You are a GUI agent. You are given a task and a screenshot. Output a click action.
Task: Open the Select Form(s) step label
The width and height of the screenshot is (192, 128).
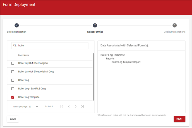(x=95, y=32)
